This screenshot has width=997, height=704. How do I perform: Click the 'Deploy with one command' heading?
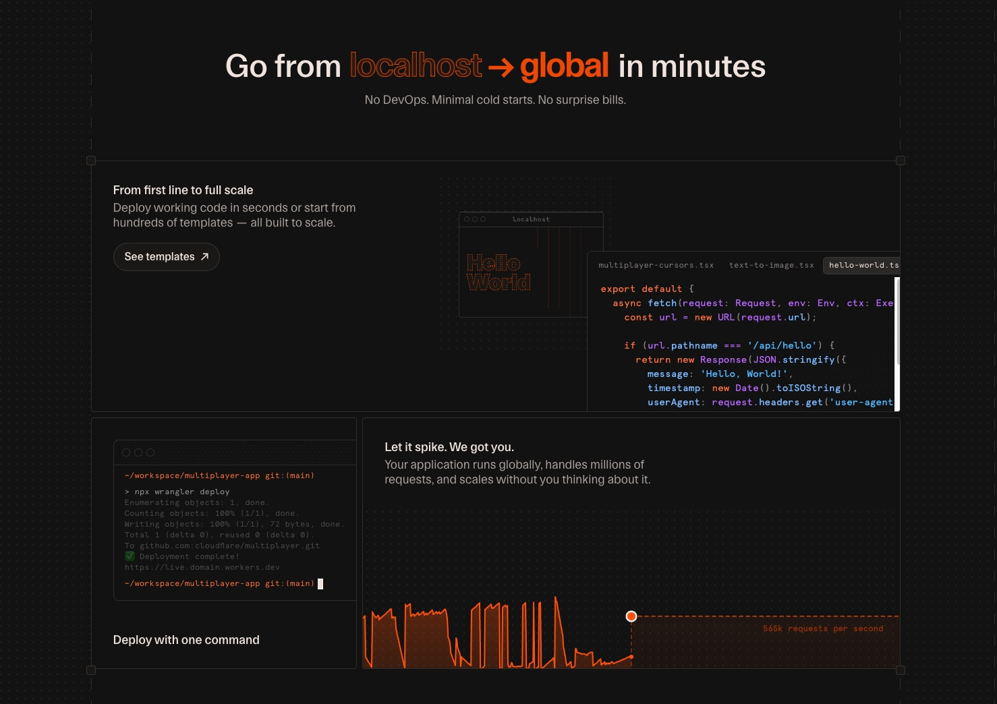pyautogui.click(x=186, y=640)
